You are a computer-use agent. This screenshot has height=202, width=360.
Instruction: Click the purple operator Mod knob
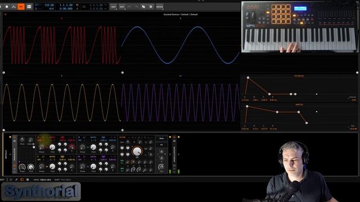93,167
